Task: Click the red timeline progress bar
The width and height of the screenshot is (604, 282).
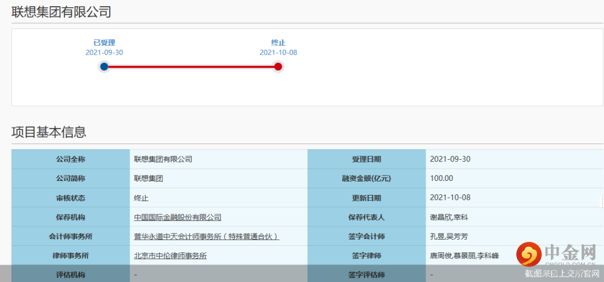Action: click(x=191, y=67)
